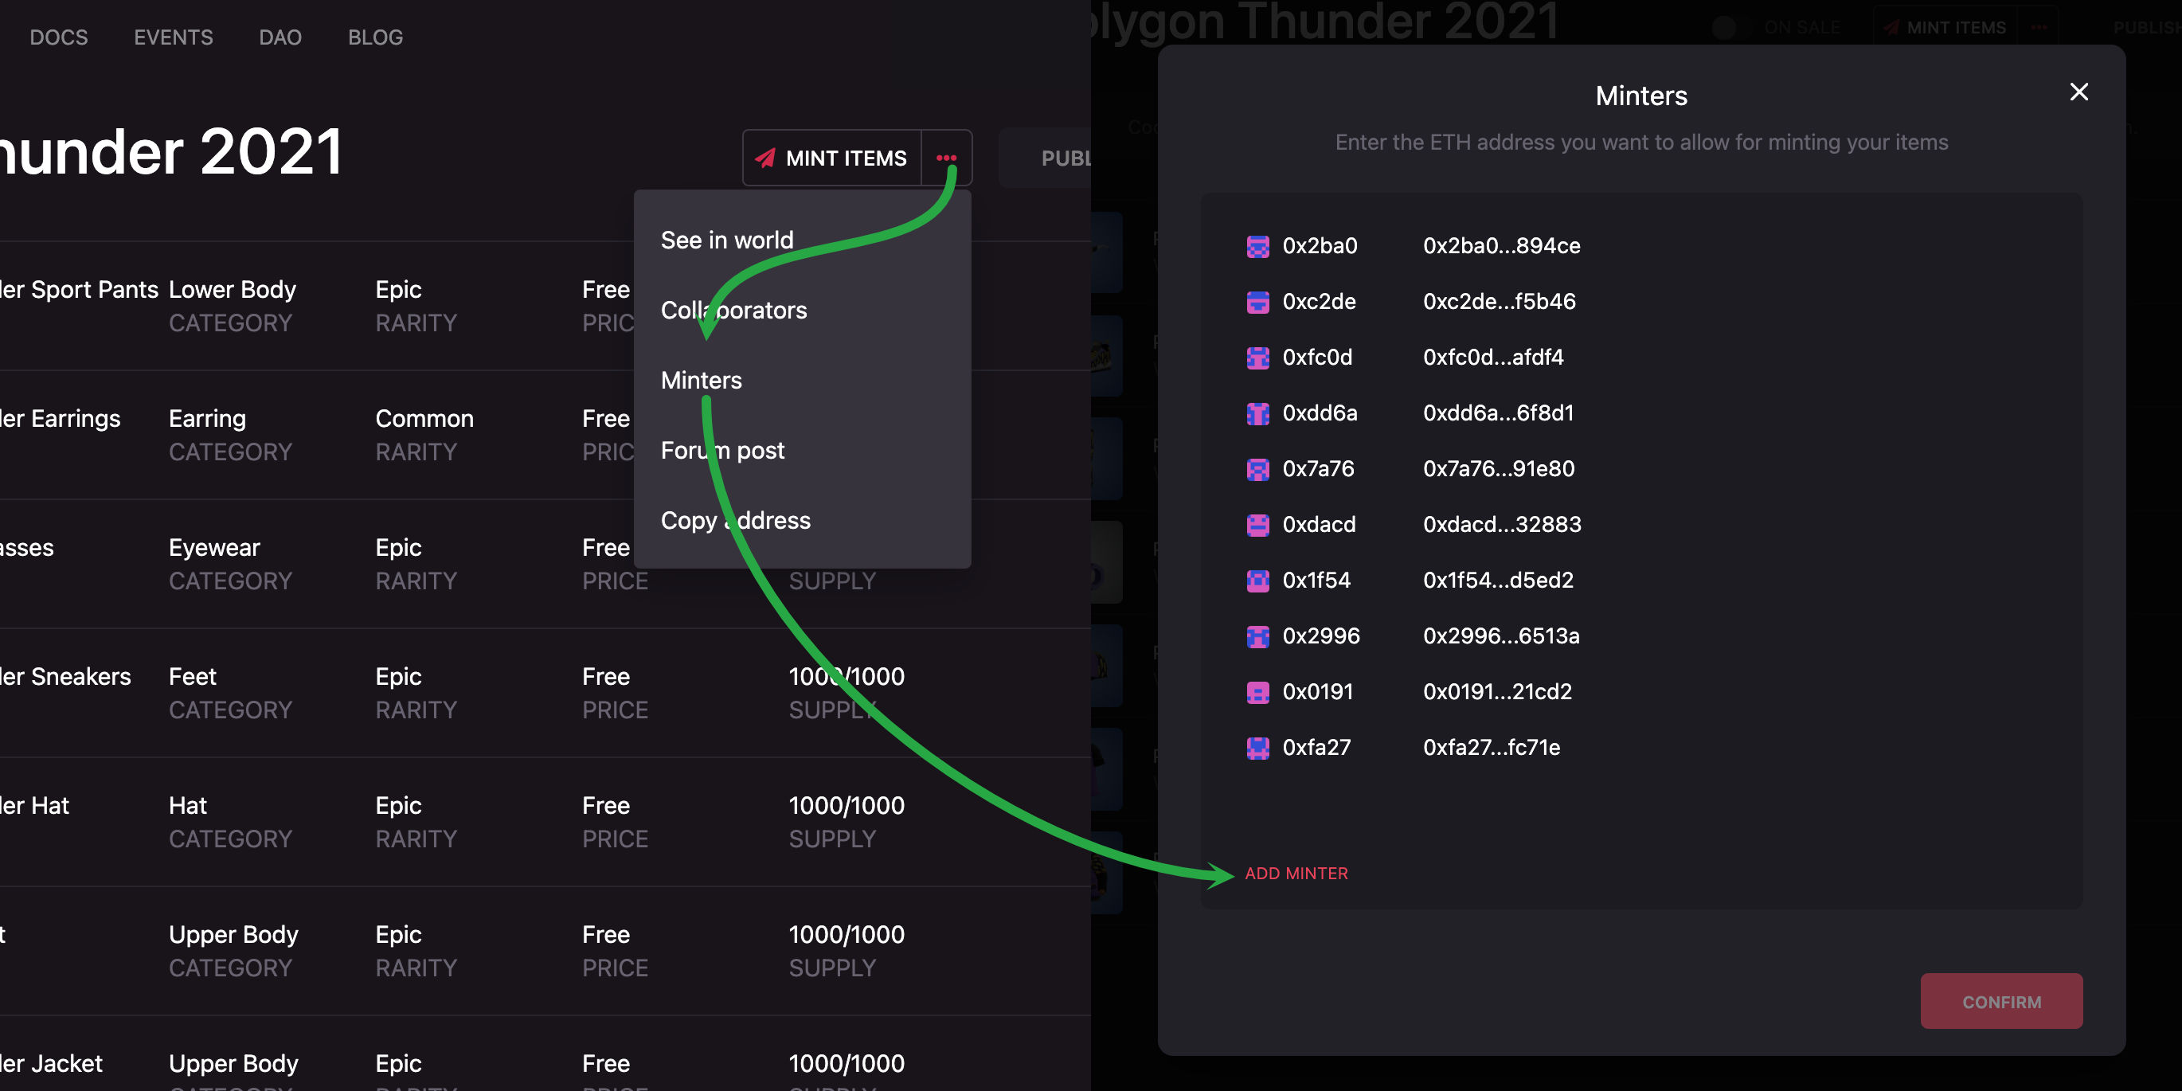Toggle the On Sale switch
2182x1091 pixels.
[x=1724, y=28]
